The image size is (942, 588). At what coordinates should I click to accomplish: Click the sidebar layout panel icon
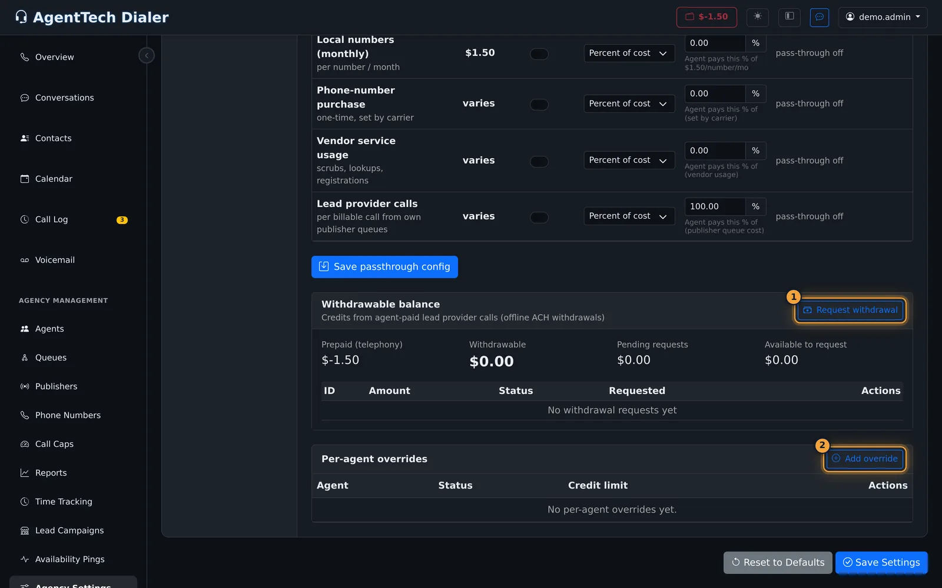790,17
